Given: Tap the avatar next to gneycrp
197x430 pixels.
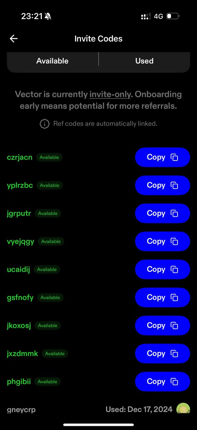Looking at the screenshot, I should [x=183, y=408].
